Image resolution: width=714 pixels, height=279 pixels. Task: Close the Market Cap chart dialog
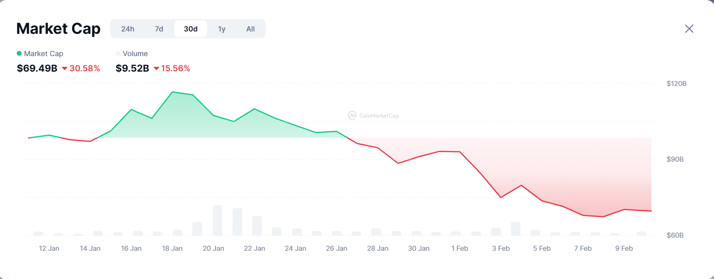[689, 29]
